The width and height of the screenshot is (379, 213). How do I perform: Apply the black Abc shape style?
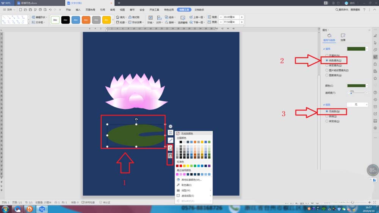[x=66, y=20]
